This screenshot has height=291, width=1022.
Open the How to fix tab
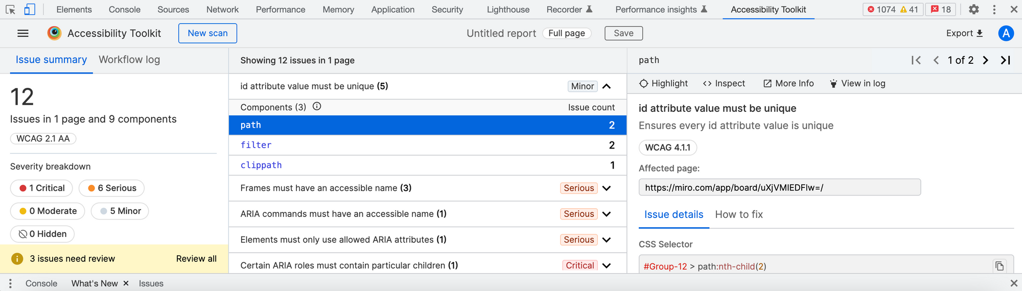coord(738,214)
